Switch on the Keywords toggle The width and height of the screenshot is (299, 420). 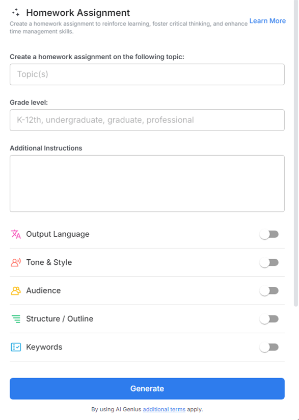tap(269, 347)
